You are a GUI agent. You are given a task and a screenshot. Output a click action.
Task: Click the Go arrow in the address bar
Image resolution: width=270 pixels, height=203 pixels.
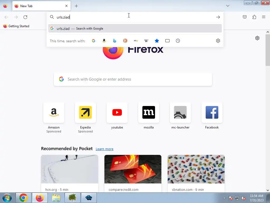[x=218, y=17]
